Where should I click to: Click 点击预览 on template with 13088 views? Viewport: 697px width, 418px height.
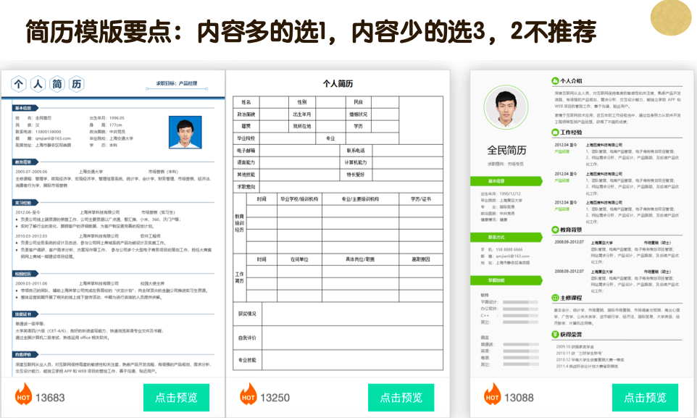click(x=645, y=398)
